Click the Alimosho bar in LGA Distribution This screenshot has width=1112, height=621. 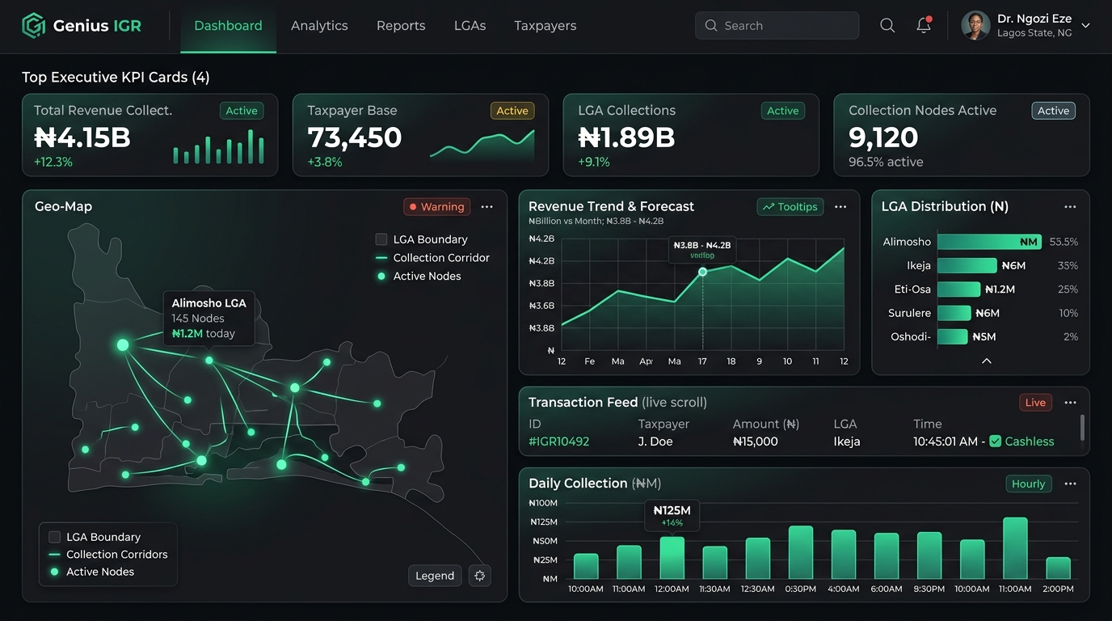click(989, 242)
